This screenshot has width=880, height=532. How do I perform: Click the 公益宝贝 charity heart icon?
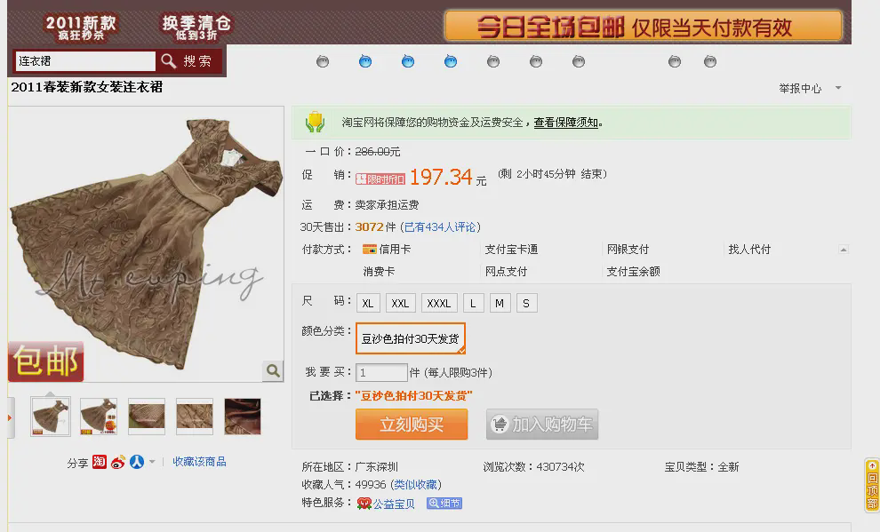pos(364,504)
